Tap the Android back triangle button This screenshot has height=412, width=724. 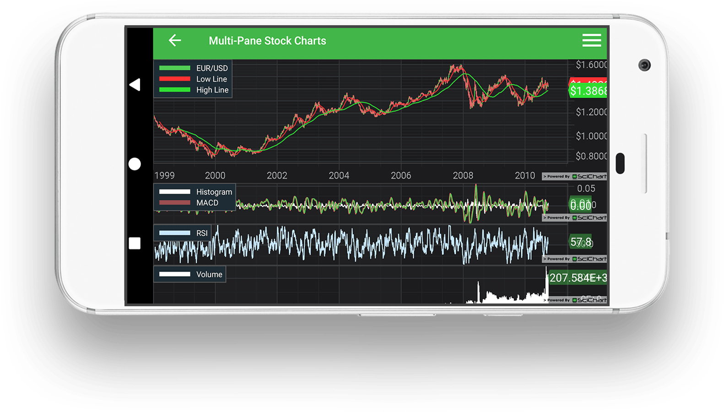click(135, 85)
